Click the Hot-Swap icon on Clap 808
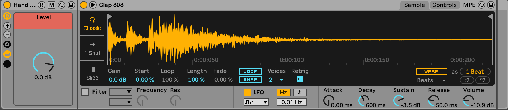 481,5
